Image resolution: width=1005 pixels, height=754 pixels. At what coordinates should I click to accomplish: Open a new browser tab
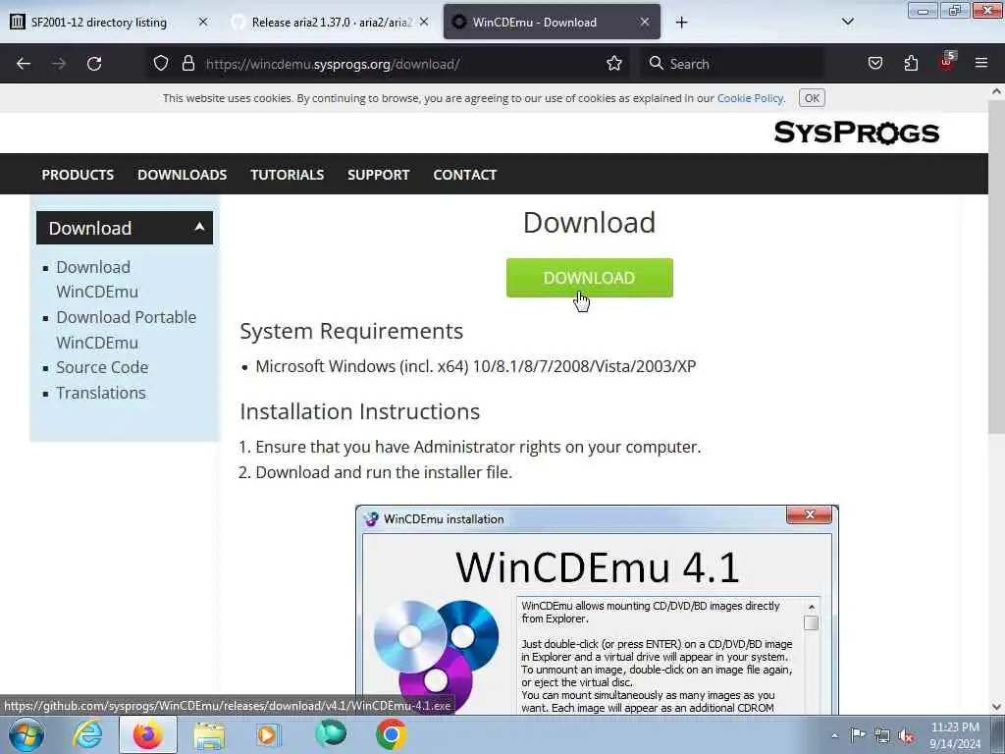pyautogui.click(x=681, y=23)
